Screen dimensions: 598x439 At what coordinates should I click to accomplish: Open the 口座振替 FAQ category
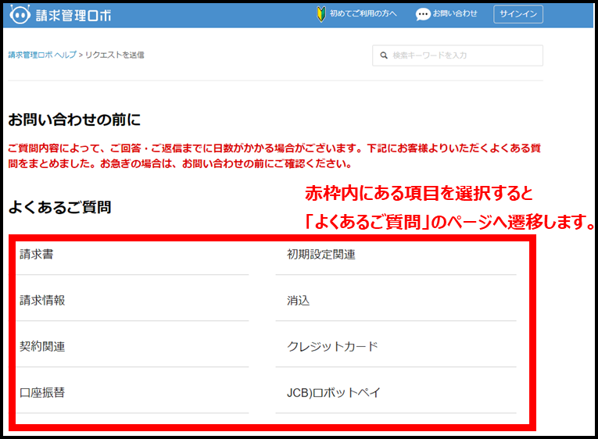coord(42,393)
